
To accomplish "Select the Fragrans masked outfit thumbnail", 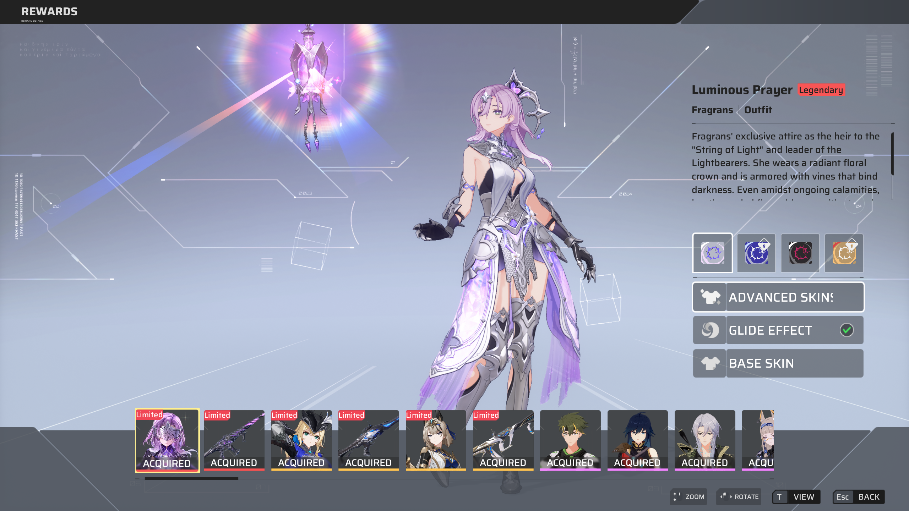I will tap(167, 440).
